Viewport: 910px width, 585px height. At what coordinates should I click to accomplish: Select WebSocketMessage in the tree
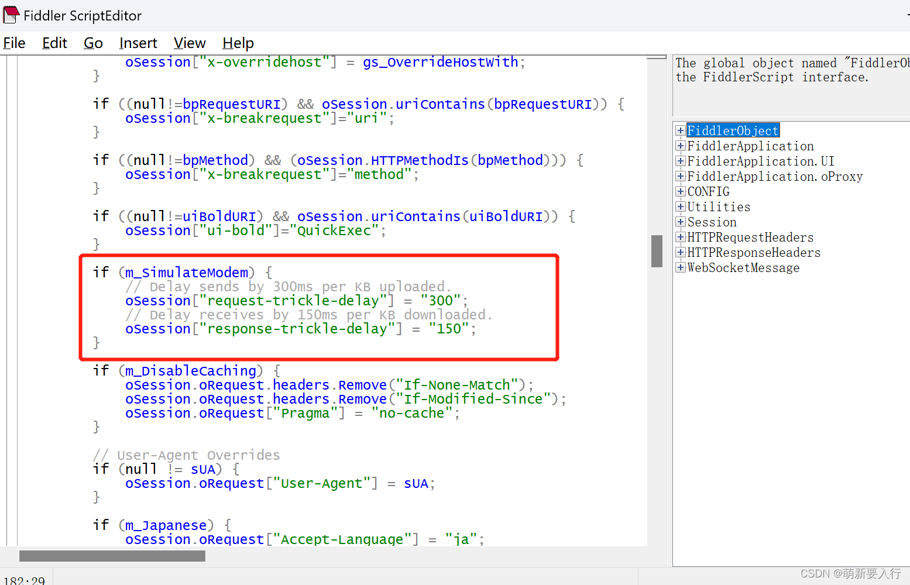[743, 268]
